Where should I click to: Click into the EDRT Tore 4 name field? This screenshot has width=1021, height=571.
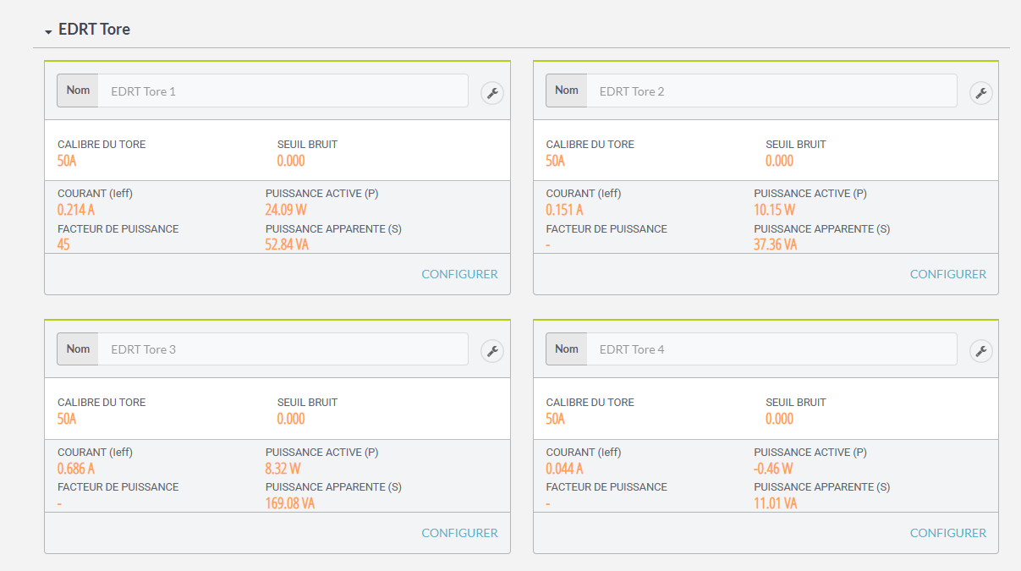[771, 349]
